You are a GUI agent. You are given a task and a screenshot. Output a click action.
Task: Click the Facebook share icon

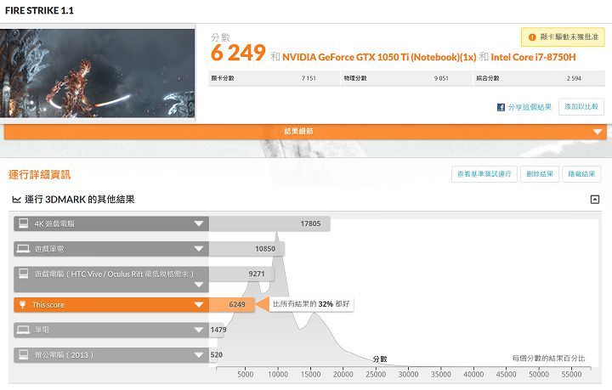tap(501, 107)
